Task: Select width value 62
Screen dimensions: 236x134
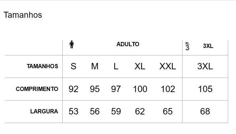Action: (x=140, y=111)
